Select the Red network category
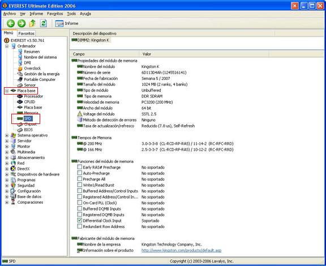 [21, 163]
